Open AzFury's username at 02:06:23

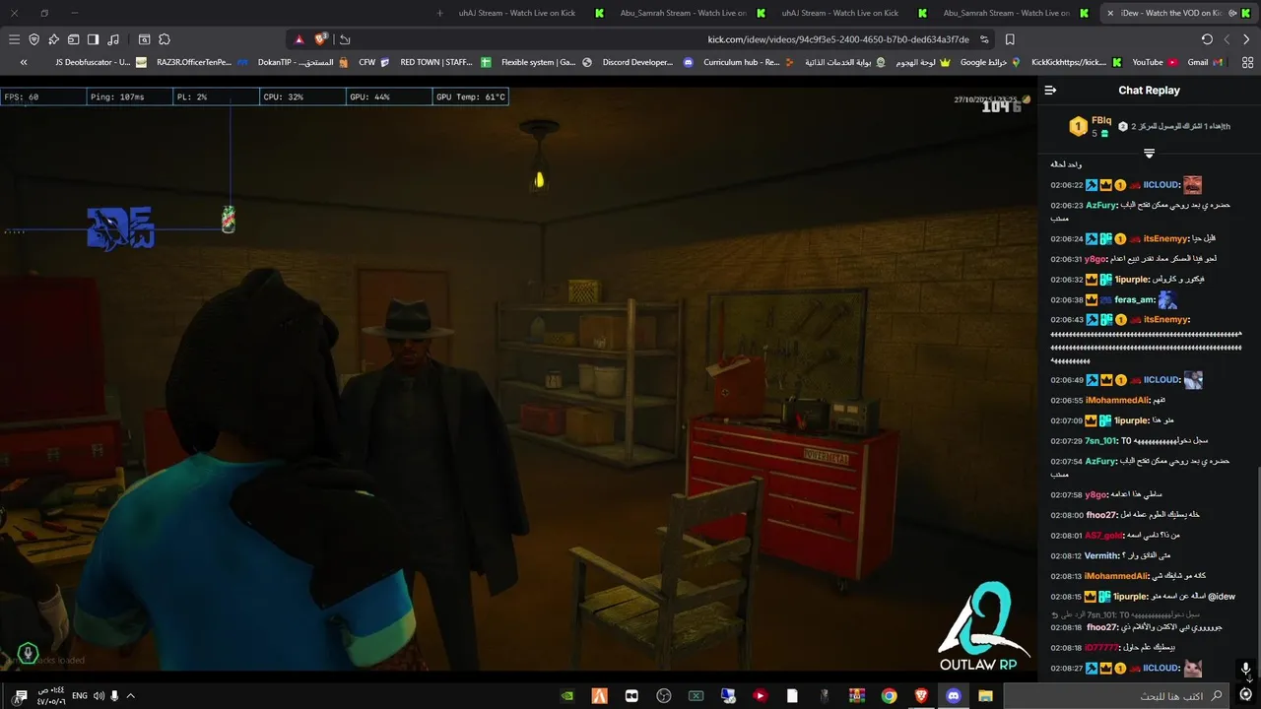point(1101,206)
